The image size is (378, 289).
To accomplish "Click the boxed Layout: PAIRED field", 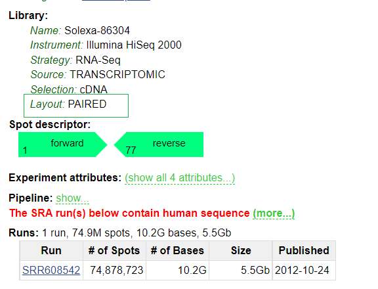I will [x=76, y=106].
